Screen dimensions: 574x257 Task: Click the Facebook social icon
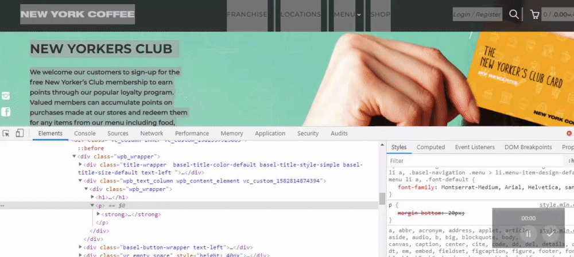[x=6, y=112]
